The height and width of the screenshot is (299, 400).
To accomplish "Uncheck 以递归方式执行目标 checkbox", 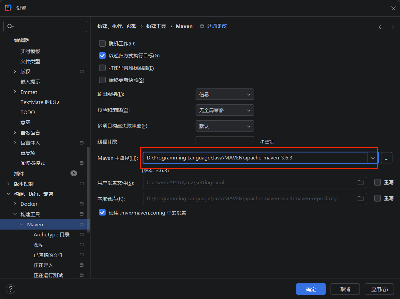I will pos(102,56).
